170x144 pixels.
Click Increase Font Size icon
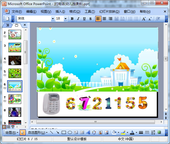pyautogui.click(x=144, y=19)
